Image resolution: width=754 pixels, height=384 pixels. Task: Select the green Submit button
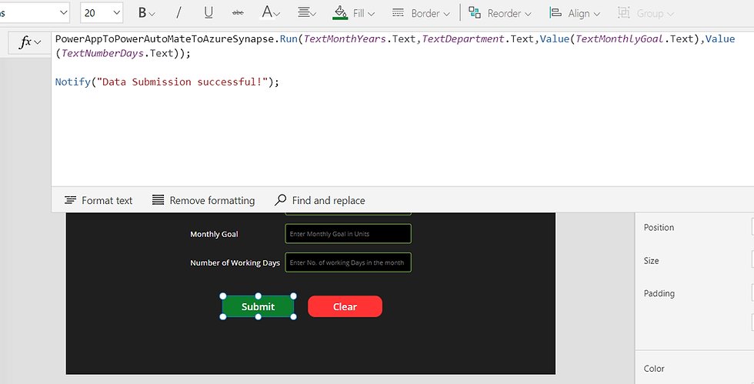(x=259, y=306)
